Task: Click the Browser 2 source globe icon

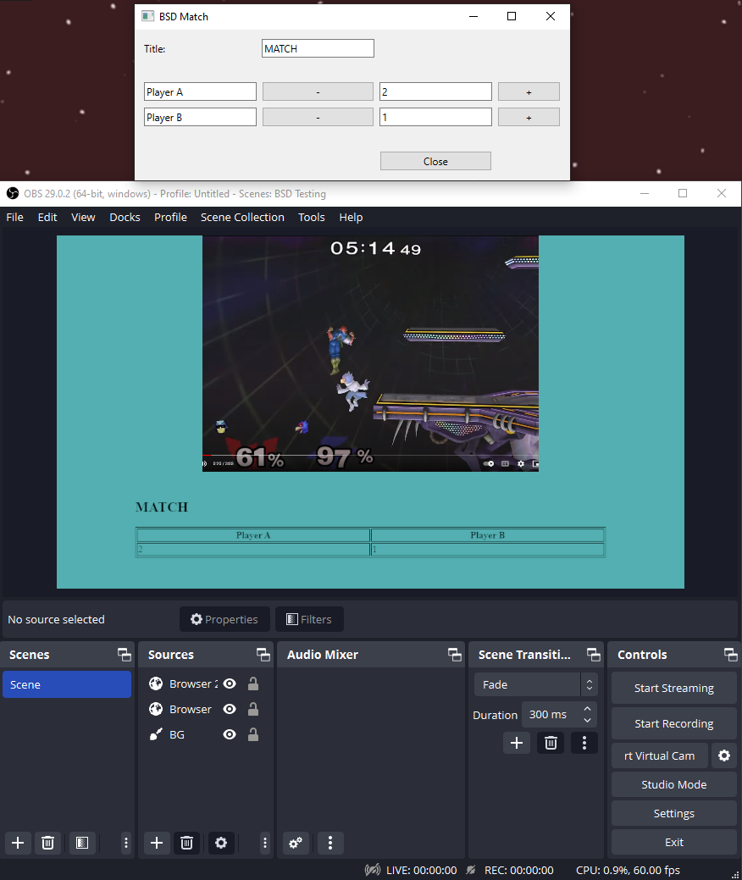Action: (x=156, y=684)
